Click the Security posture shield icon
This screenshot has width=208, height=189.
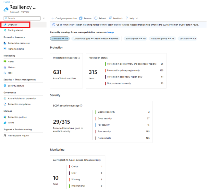[5, 86]
